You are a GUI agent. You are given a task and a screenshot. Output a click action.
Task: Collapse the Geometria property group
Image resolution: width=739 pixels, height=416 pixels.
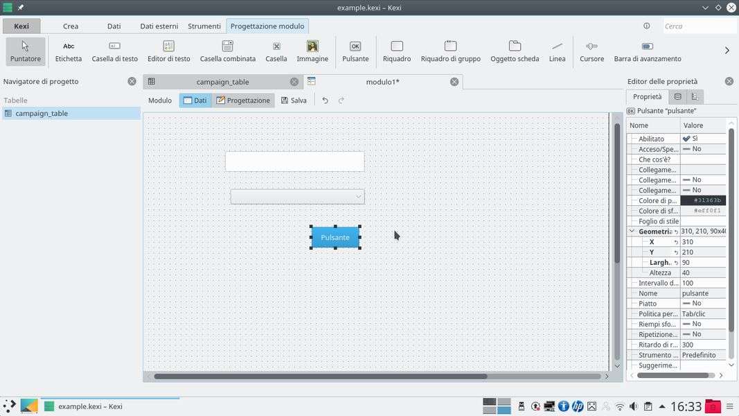pyautogui.click(x=632, y=232)
